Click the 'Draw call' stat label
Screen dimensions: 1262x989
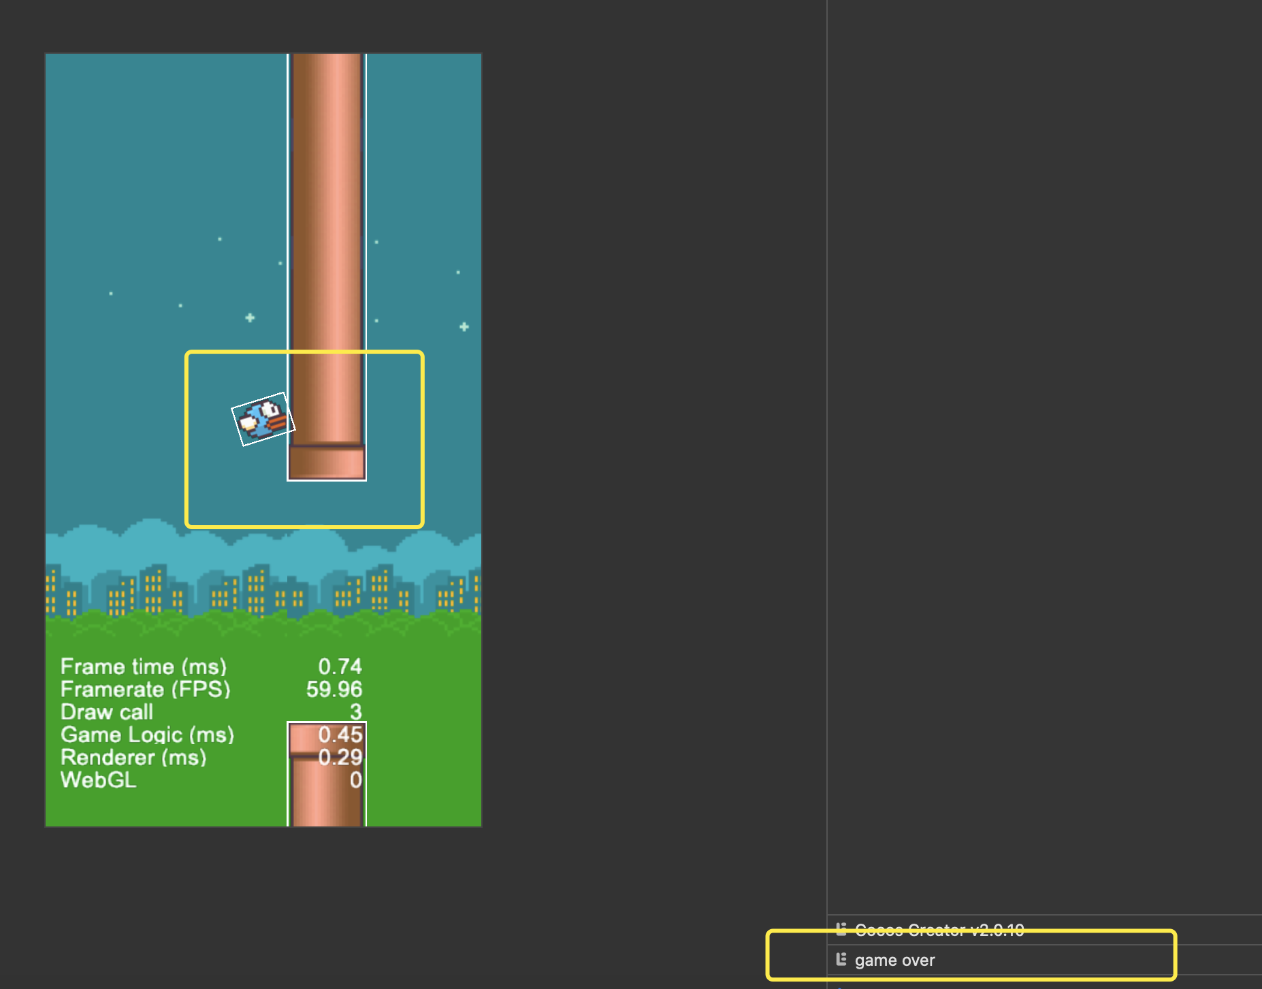click(107, 711)
